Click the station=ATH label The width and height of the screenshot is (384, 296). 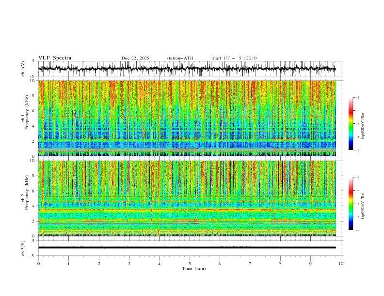[180, 58]
